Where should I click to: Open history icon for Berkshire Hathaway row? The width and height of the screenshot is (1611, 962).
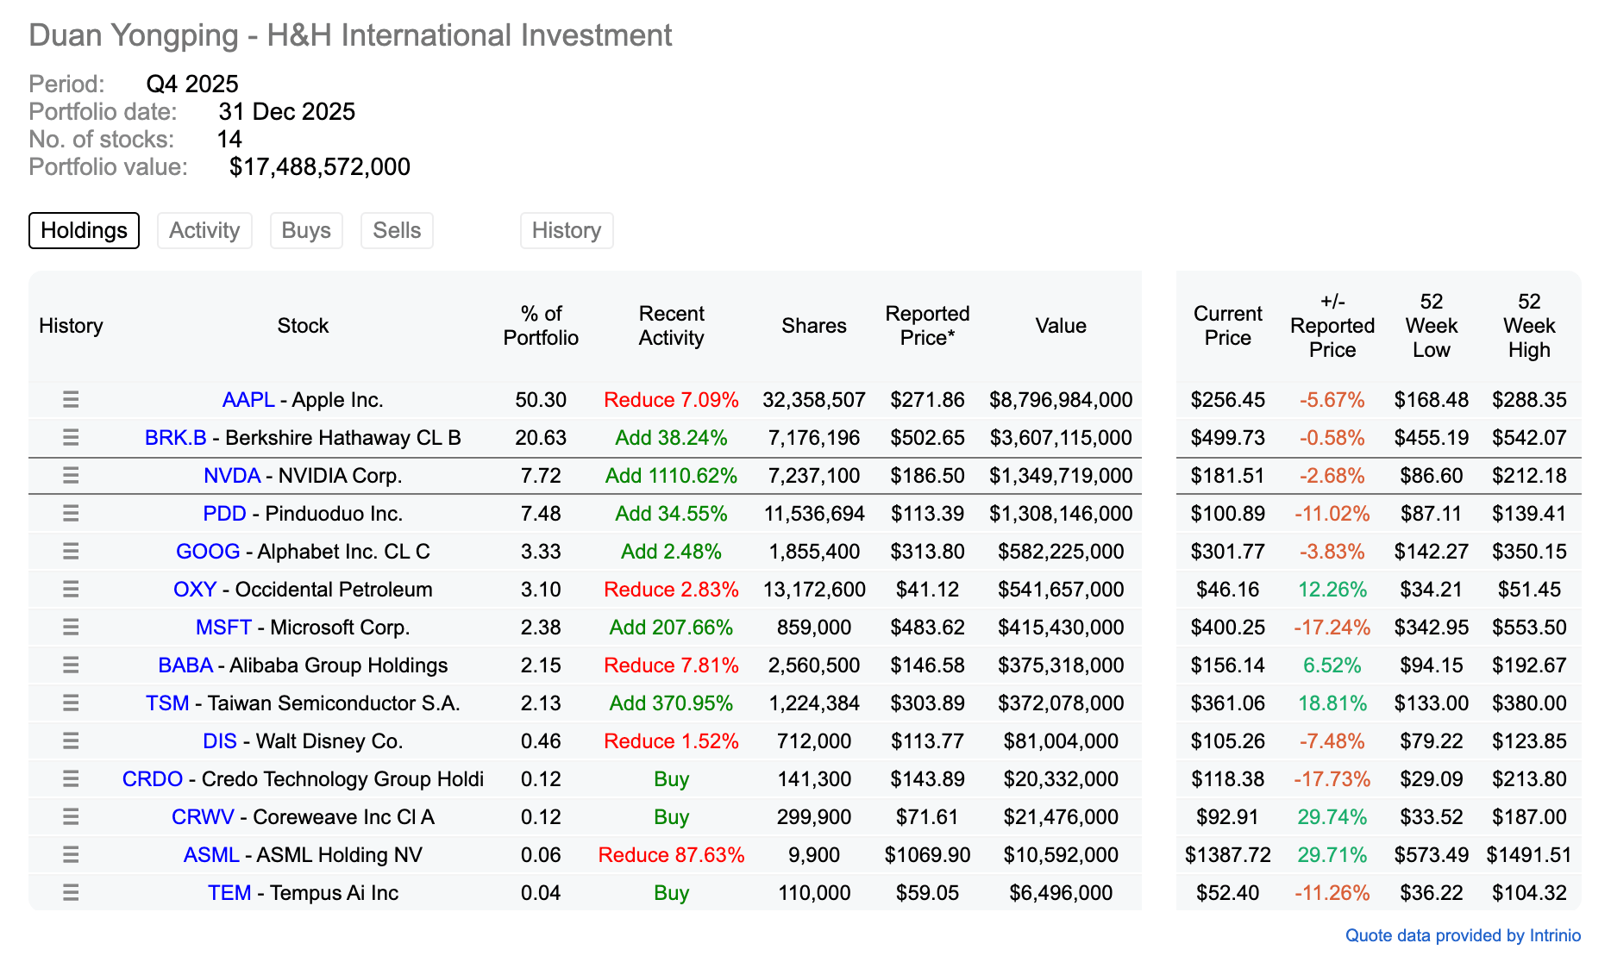pyautogui.click(x=71, y=438)
